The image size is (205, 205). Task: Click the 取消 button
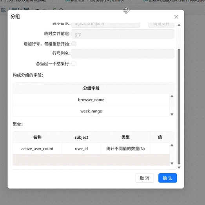point(145,178)
